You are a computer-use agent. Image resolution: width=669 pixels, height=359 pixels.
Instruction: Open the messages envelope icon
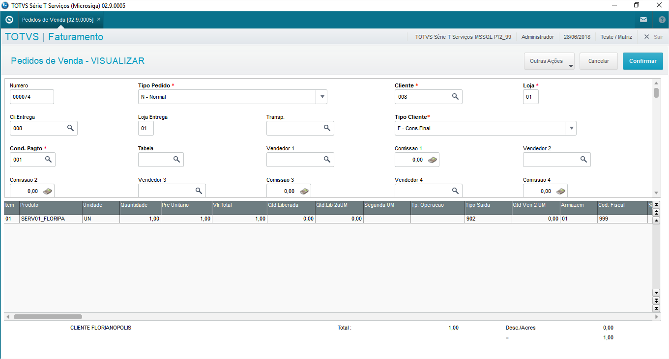coord(643,20)
